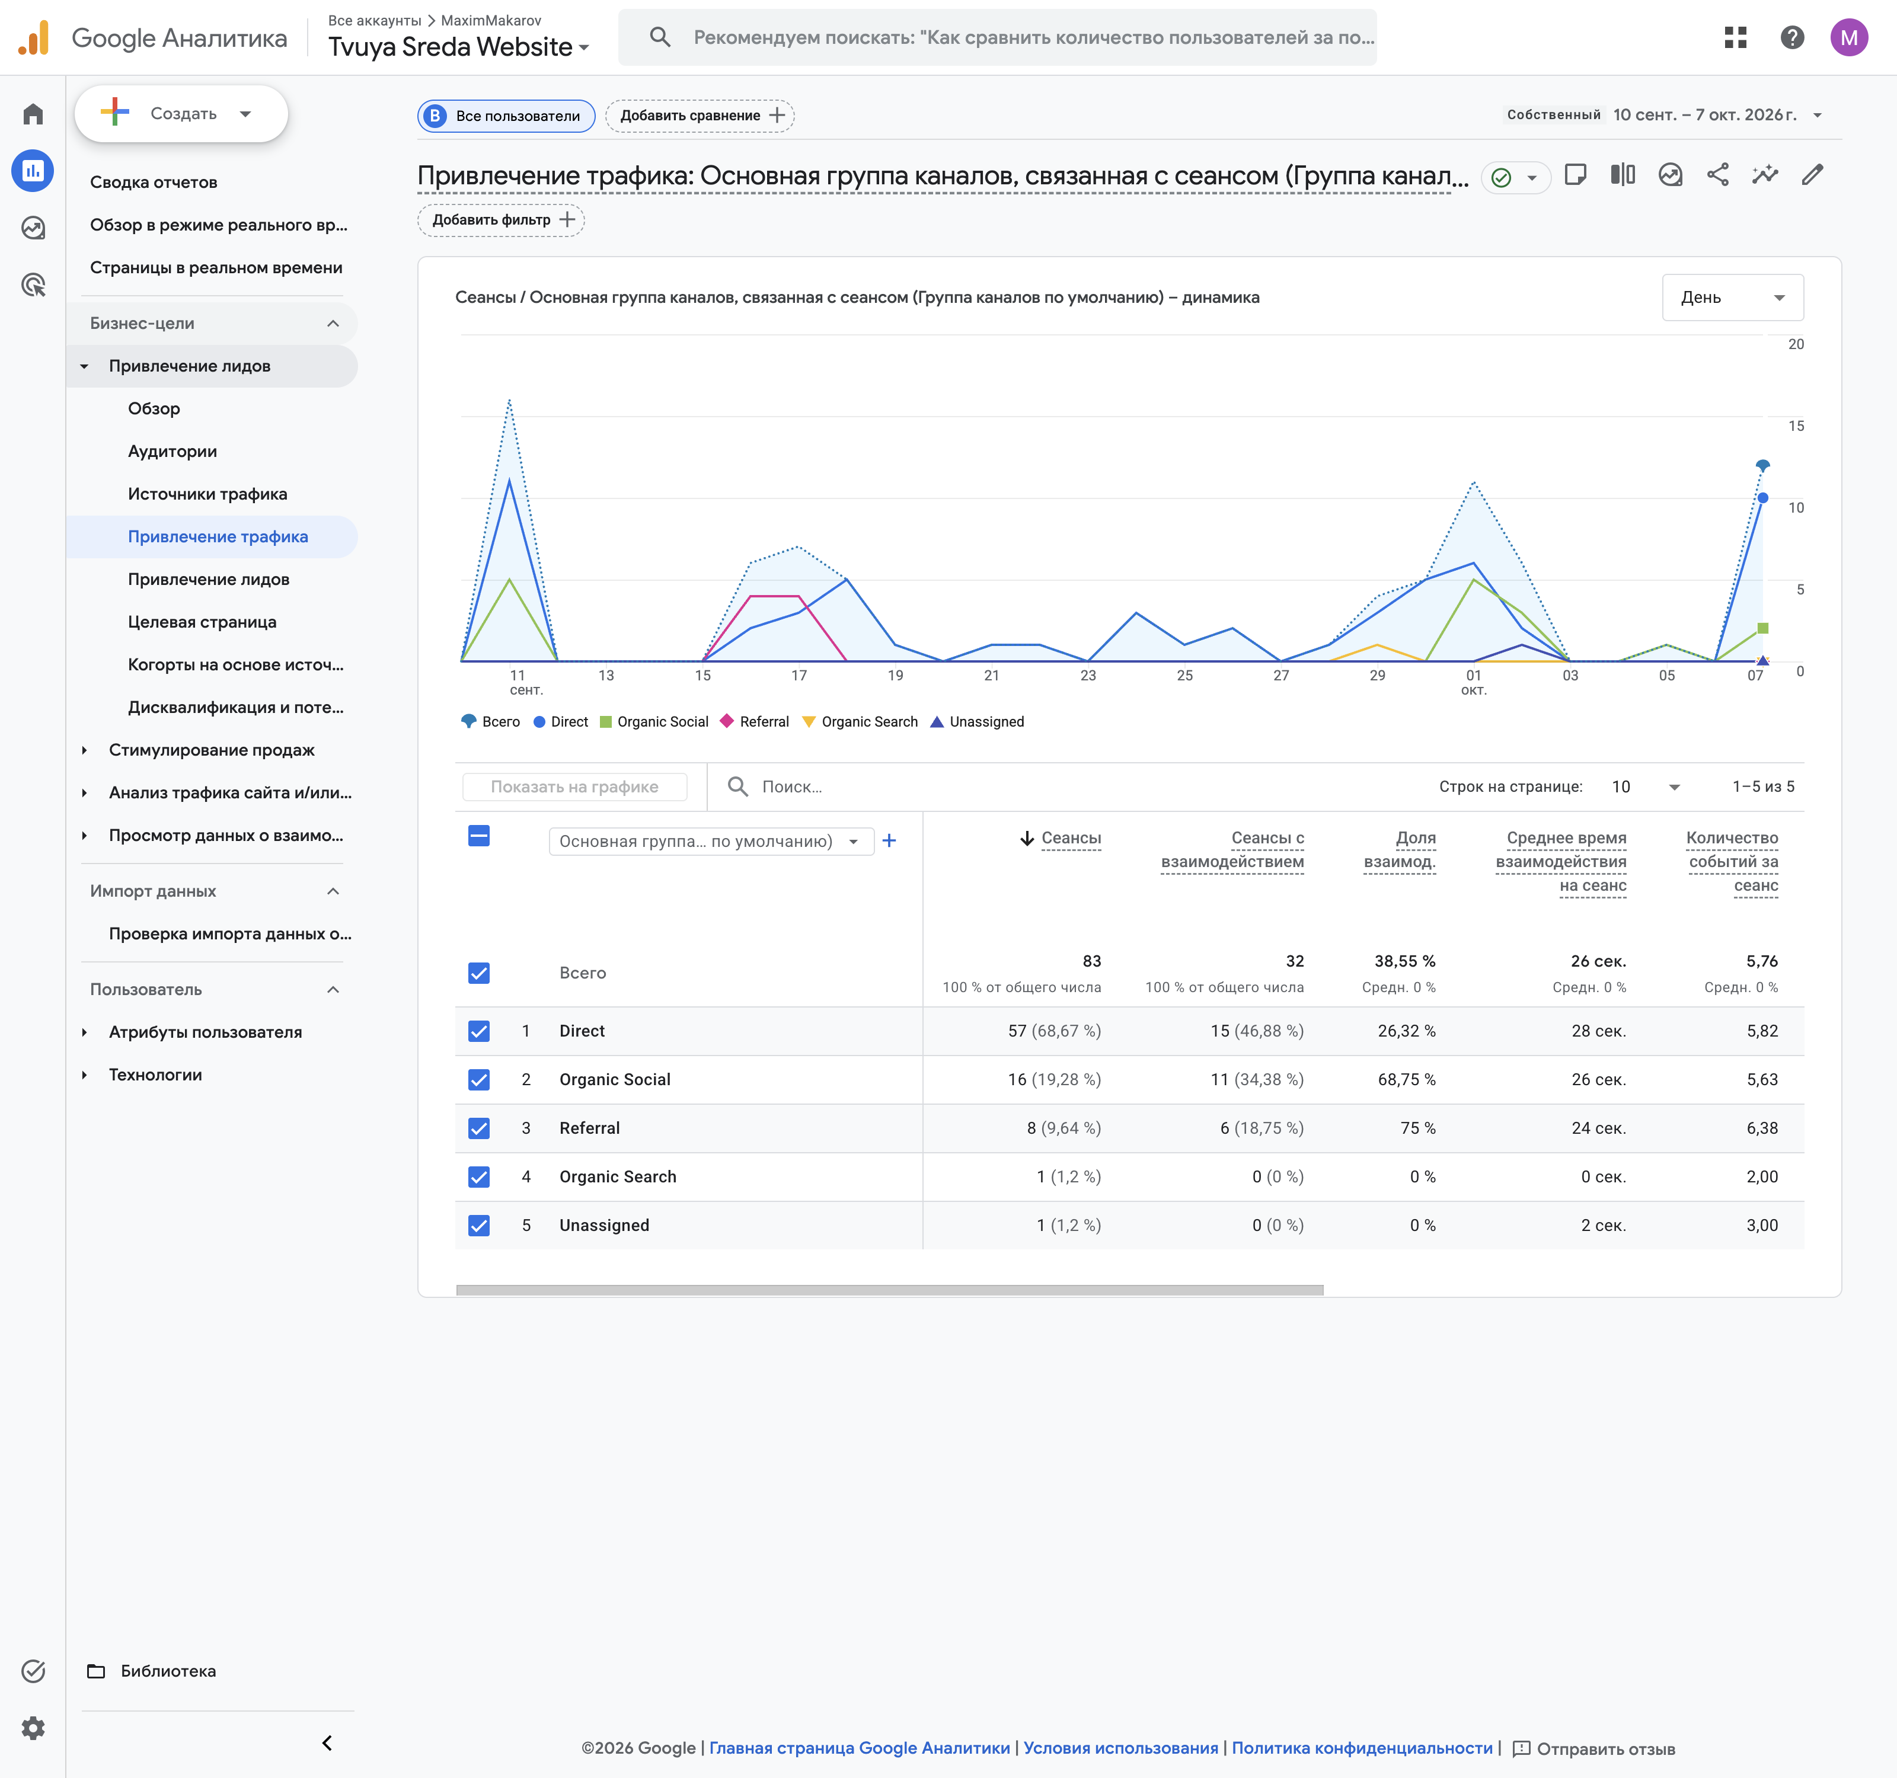This screenshot has width=1897, height=1778.
Task: Open Целевая страница report
Action: pos(202,622)
